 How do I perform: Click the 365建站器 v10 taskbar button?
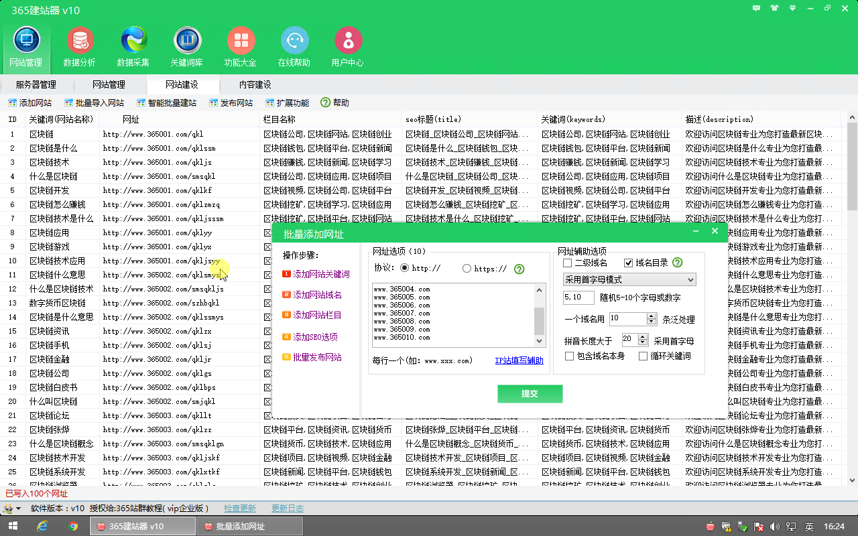point(142,526)
